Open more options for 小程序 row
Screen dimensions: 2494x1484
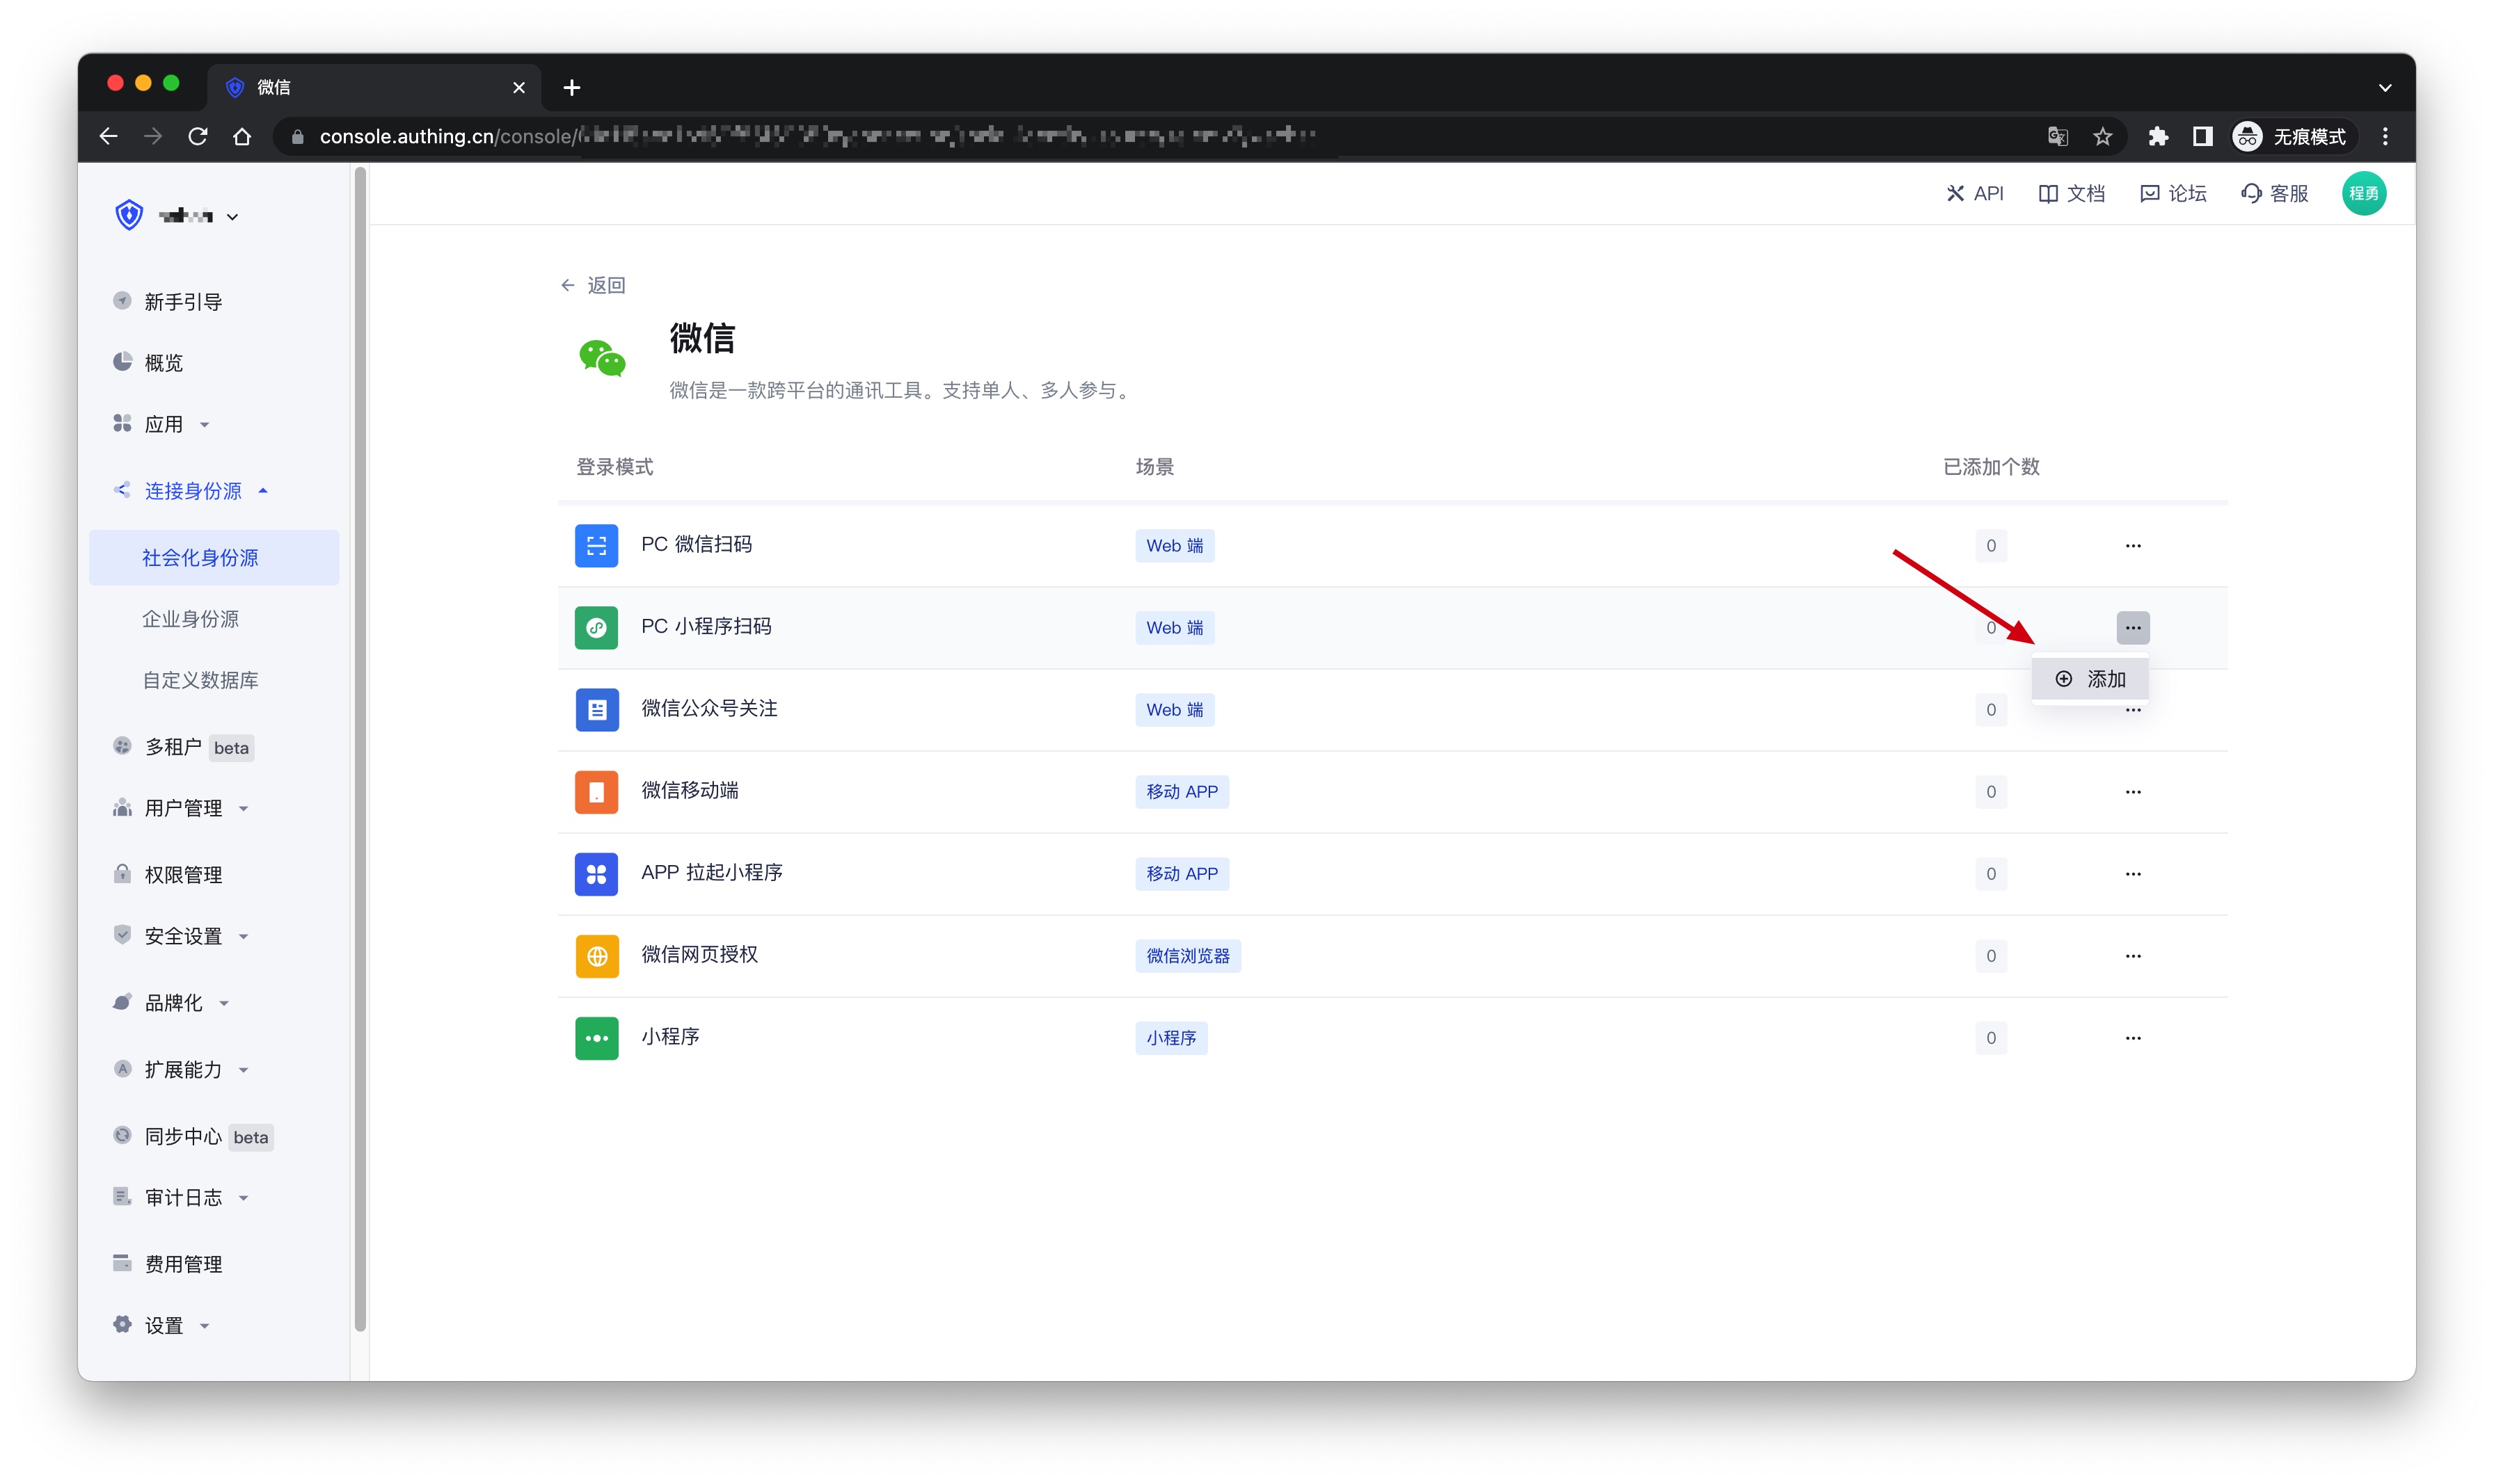click(x=2132, y=1037)
